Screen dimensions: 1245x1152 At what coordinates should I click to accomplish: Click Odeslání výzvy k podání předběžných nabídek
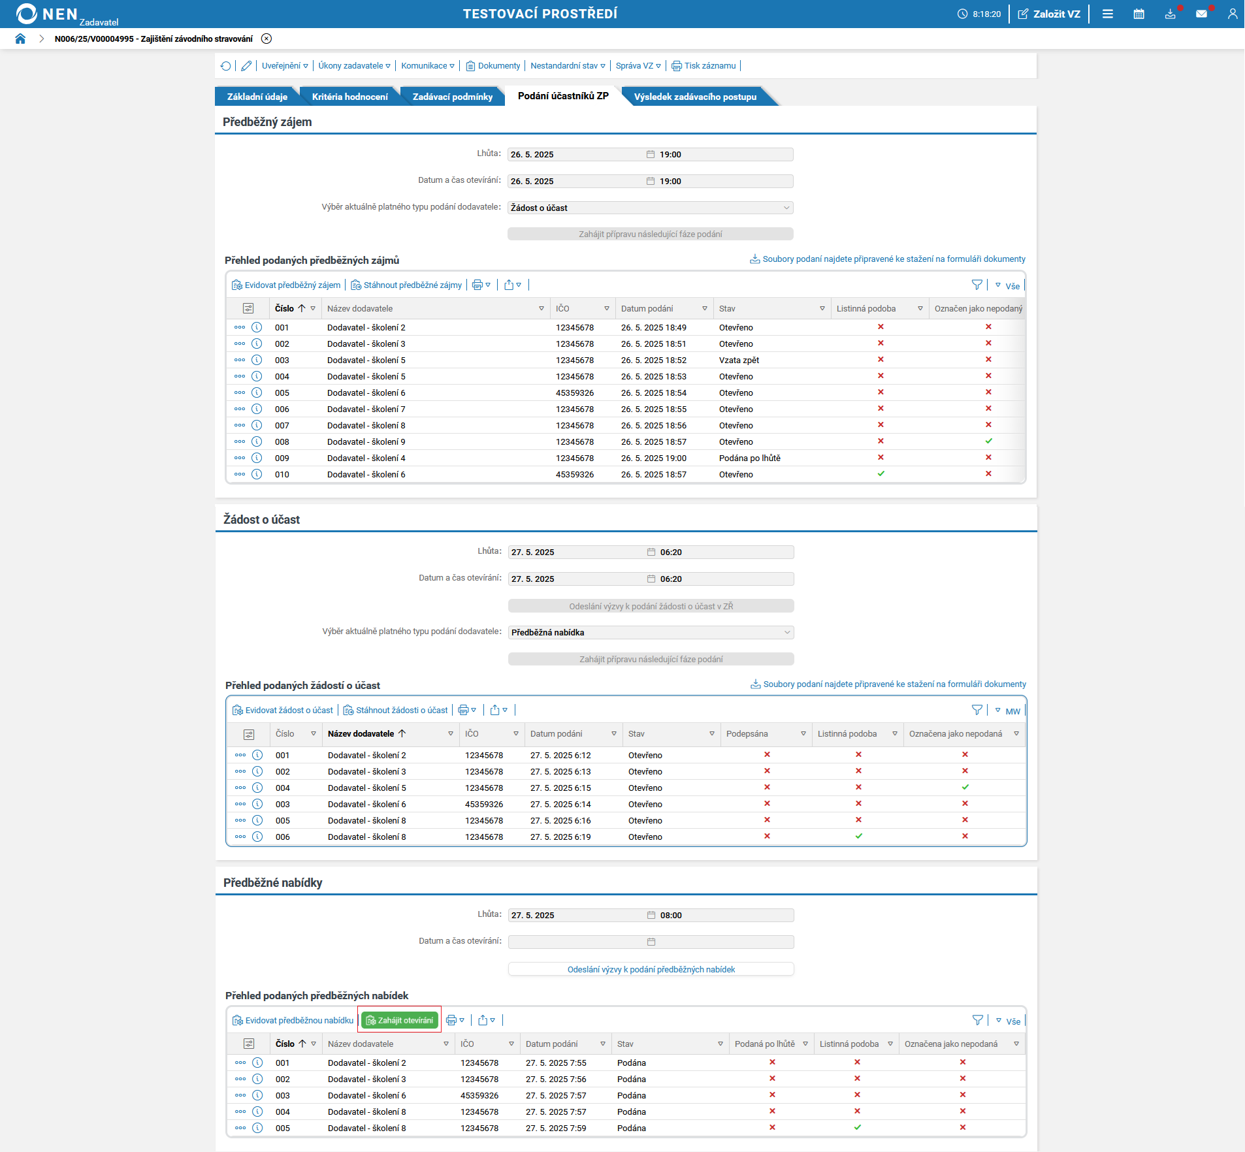651,969
